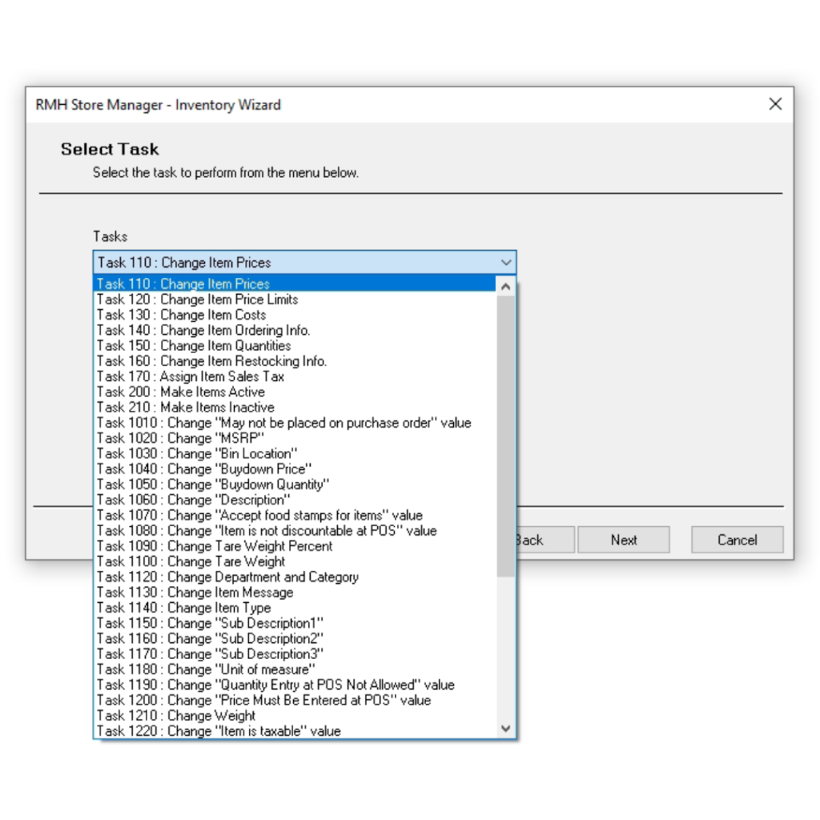Image resolution: width=820 pixels, height=820 pixels.
Task: Pick Task 1090 : Change Tare Weight Percent
Action: pos(295,546)
